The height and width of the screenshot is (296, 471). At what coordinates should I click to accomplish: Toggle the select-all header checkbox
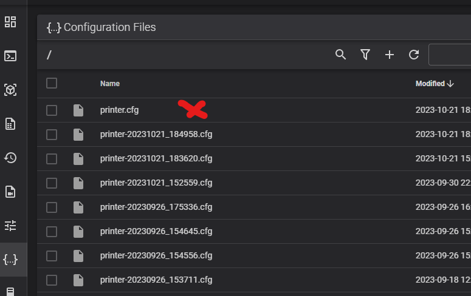point(52,83)
